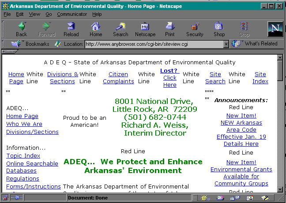
Task: Open My Netscape from the toolbar
Action: 145,29
